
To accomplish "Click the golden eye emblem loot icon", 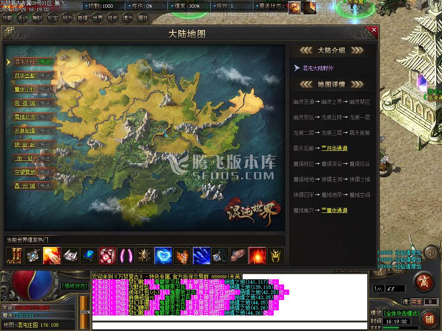I will point(145,256).
